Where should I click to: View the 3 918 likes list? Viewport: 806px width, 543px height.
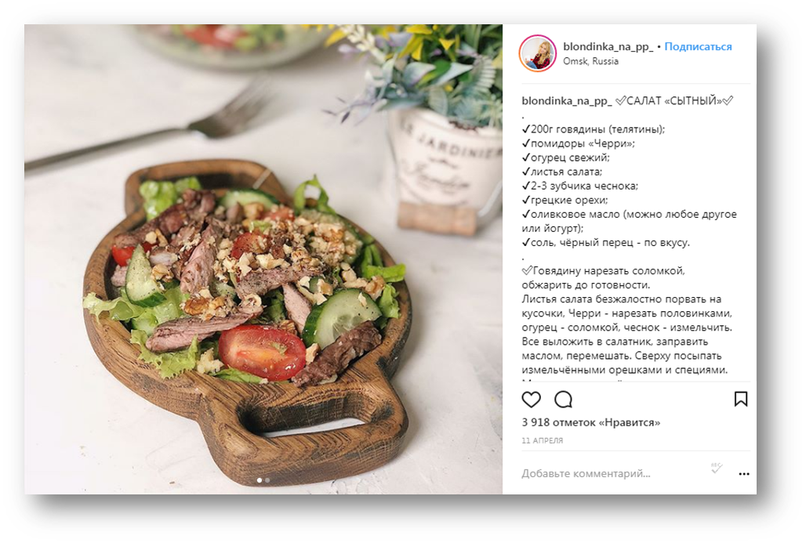tap(590, 423)
